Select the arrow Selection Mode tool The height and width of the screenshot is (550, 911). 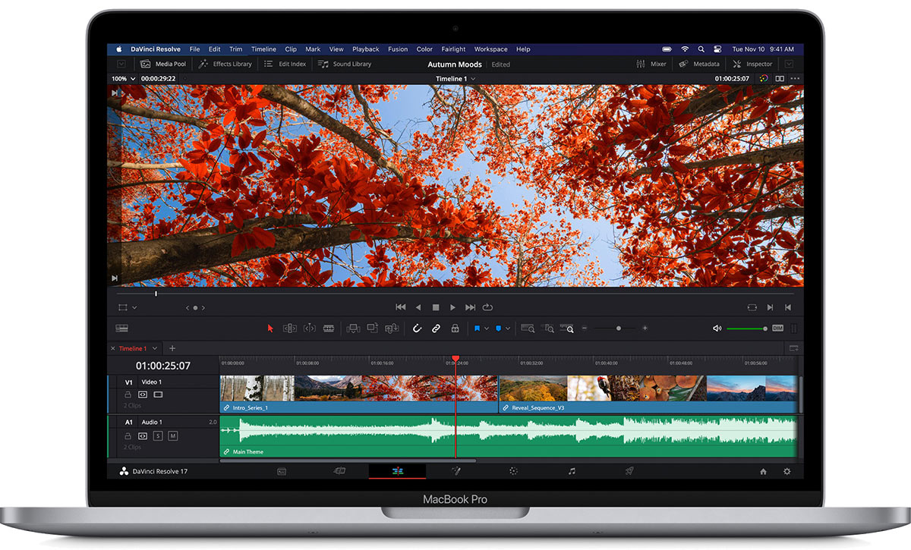[270, 328]
